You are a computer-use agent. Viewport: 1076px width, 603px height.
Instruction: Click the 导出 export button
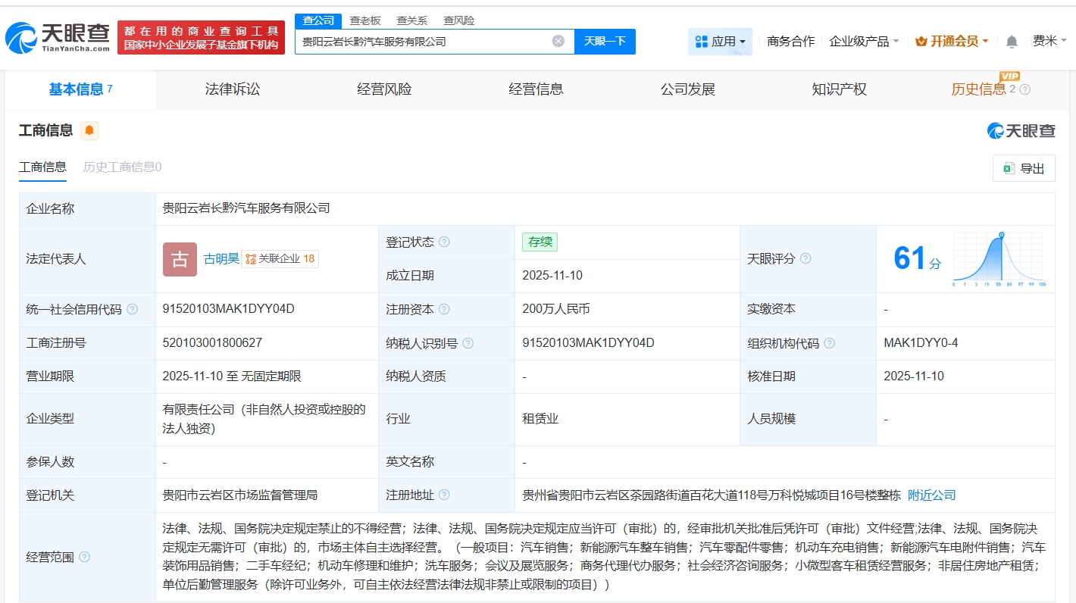1024,168
